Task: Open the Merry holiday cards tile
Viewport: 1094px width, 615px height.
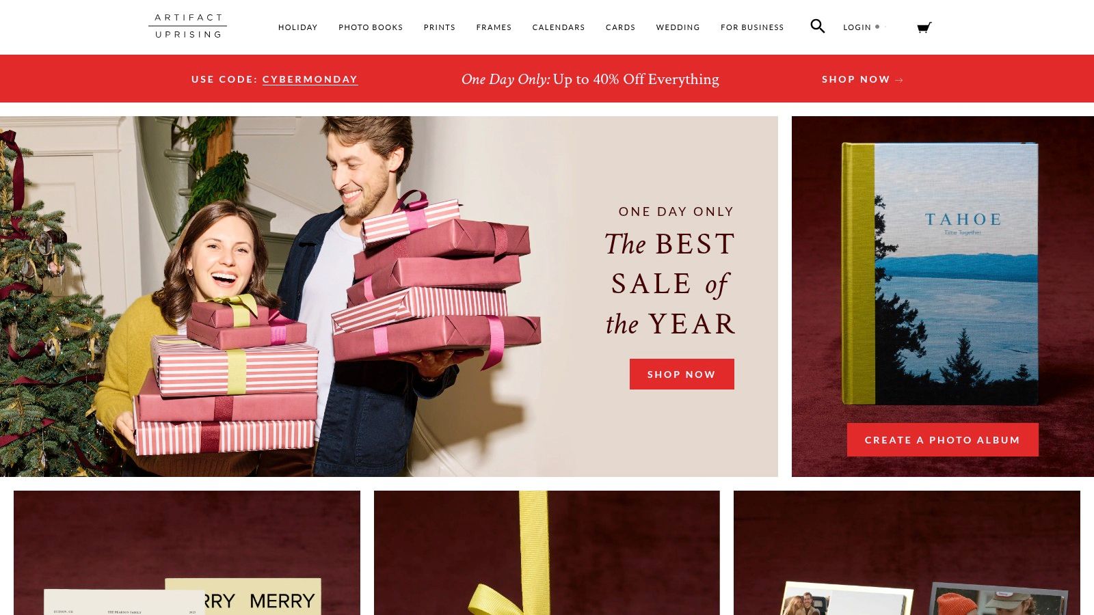Action: point(187,553)
